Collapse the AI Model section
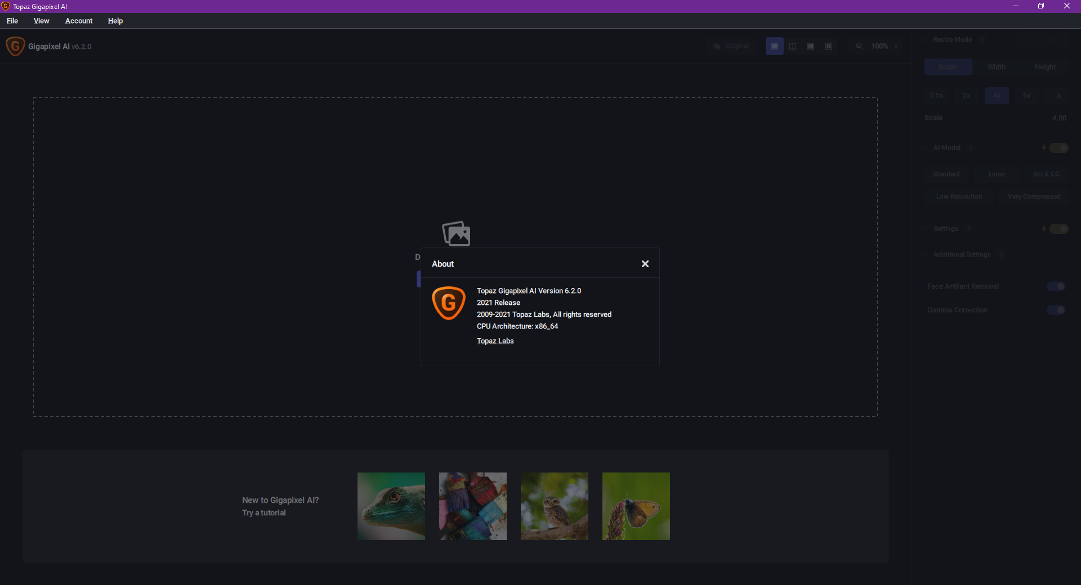This screenshot has width=1081, height=585. [925, 148]
